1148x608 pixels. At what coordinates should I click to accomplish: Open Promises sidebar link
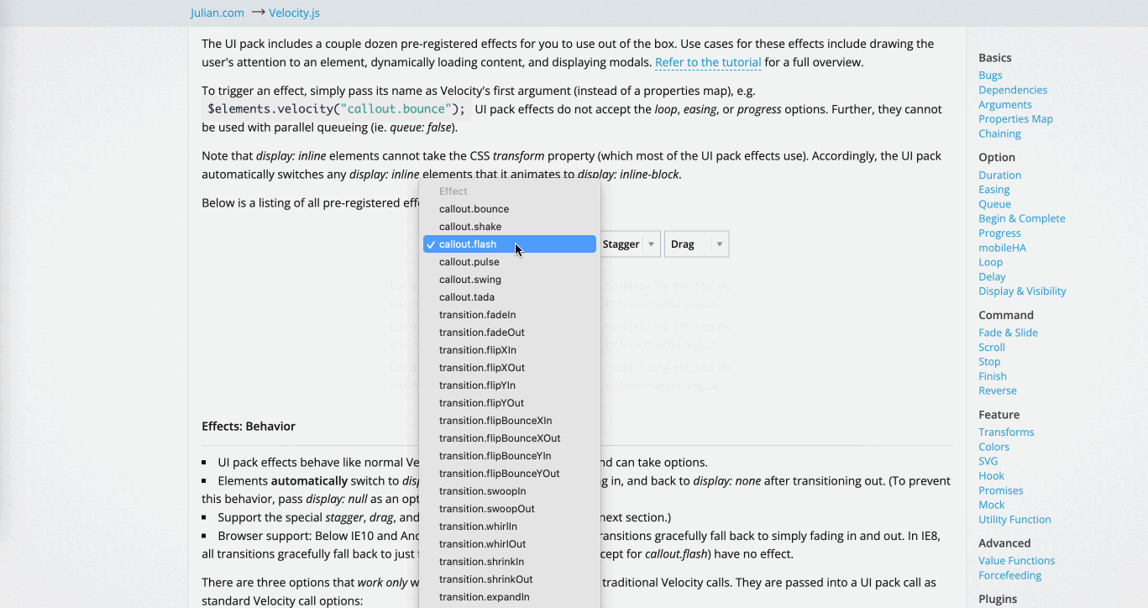(1001, 490)
